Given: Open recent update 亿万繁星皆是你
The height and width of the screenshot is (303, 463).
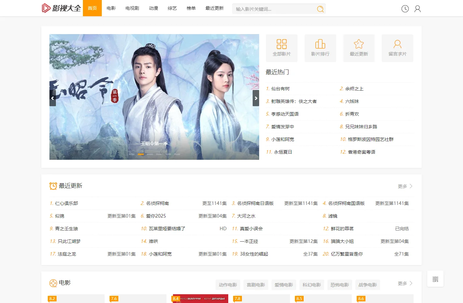Looking at the screenshot, I should point(347,254).
